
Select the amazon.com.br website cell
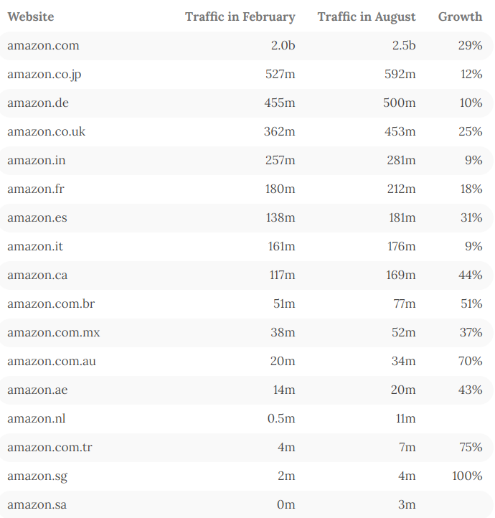click(x=51, y=303)
